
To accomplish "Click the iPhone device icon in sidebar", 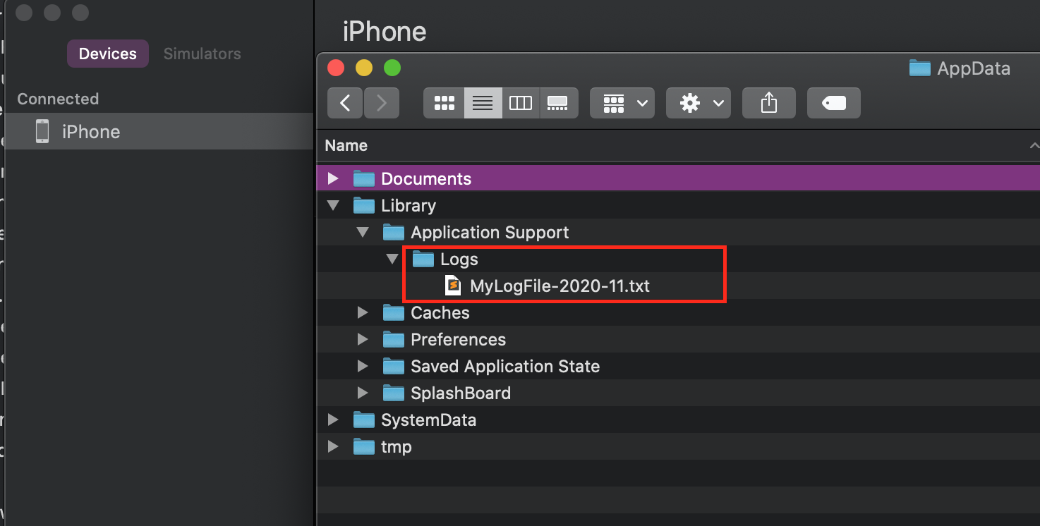I will pyautogui.click(x=42, y=131).
